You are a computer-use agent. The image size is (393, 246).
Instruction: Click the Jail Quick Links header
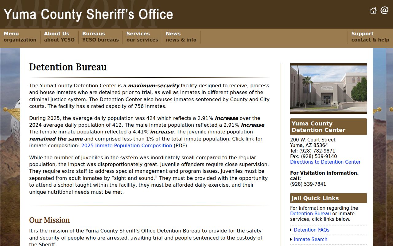coord(329,198)
